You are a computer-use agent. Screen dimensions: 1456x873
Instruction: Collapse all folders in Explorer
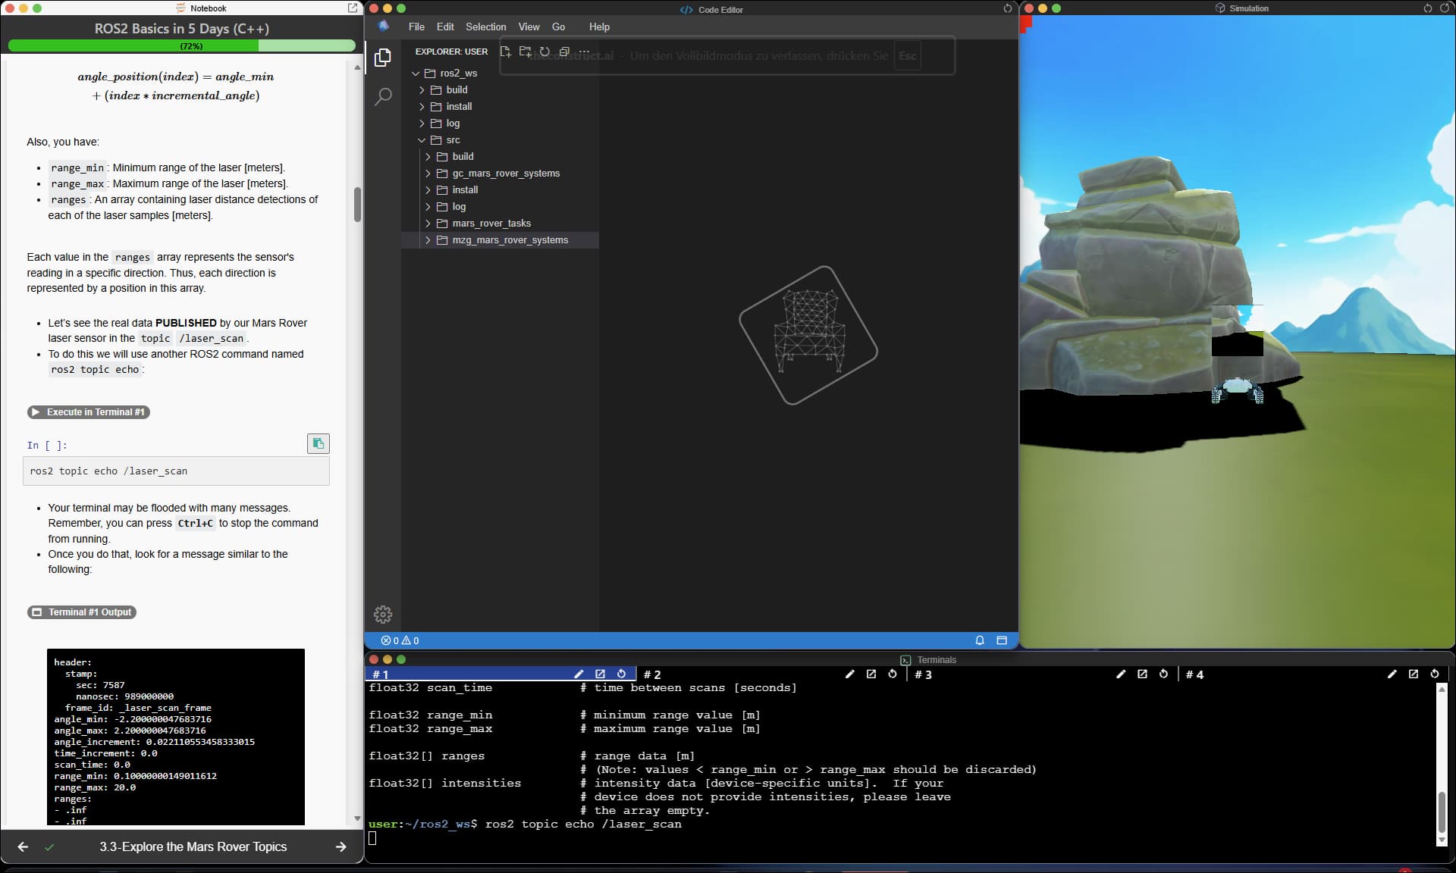click(564, 52)
